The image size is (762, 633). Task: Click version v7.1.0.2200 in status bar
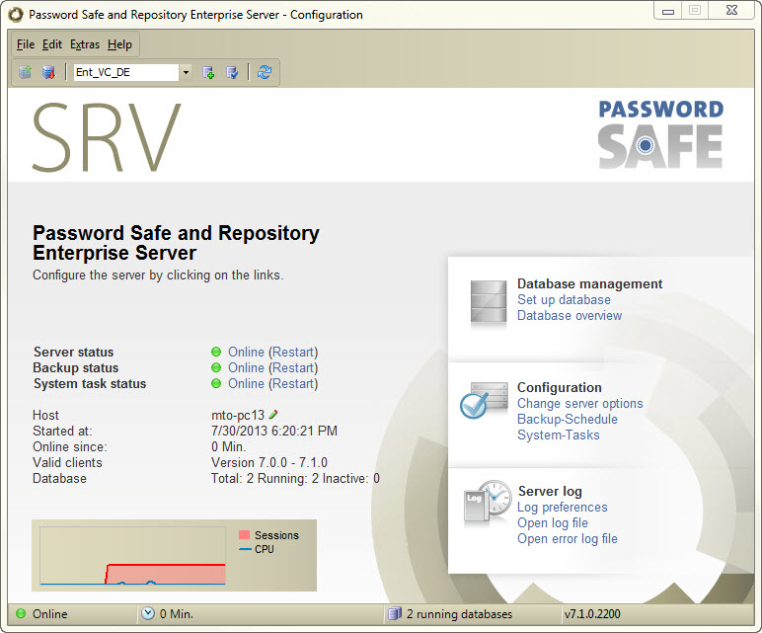click(x=592, y=614)
